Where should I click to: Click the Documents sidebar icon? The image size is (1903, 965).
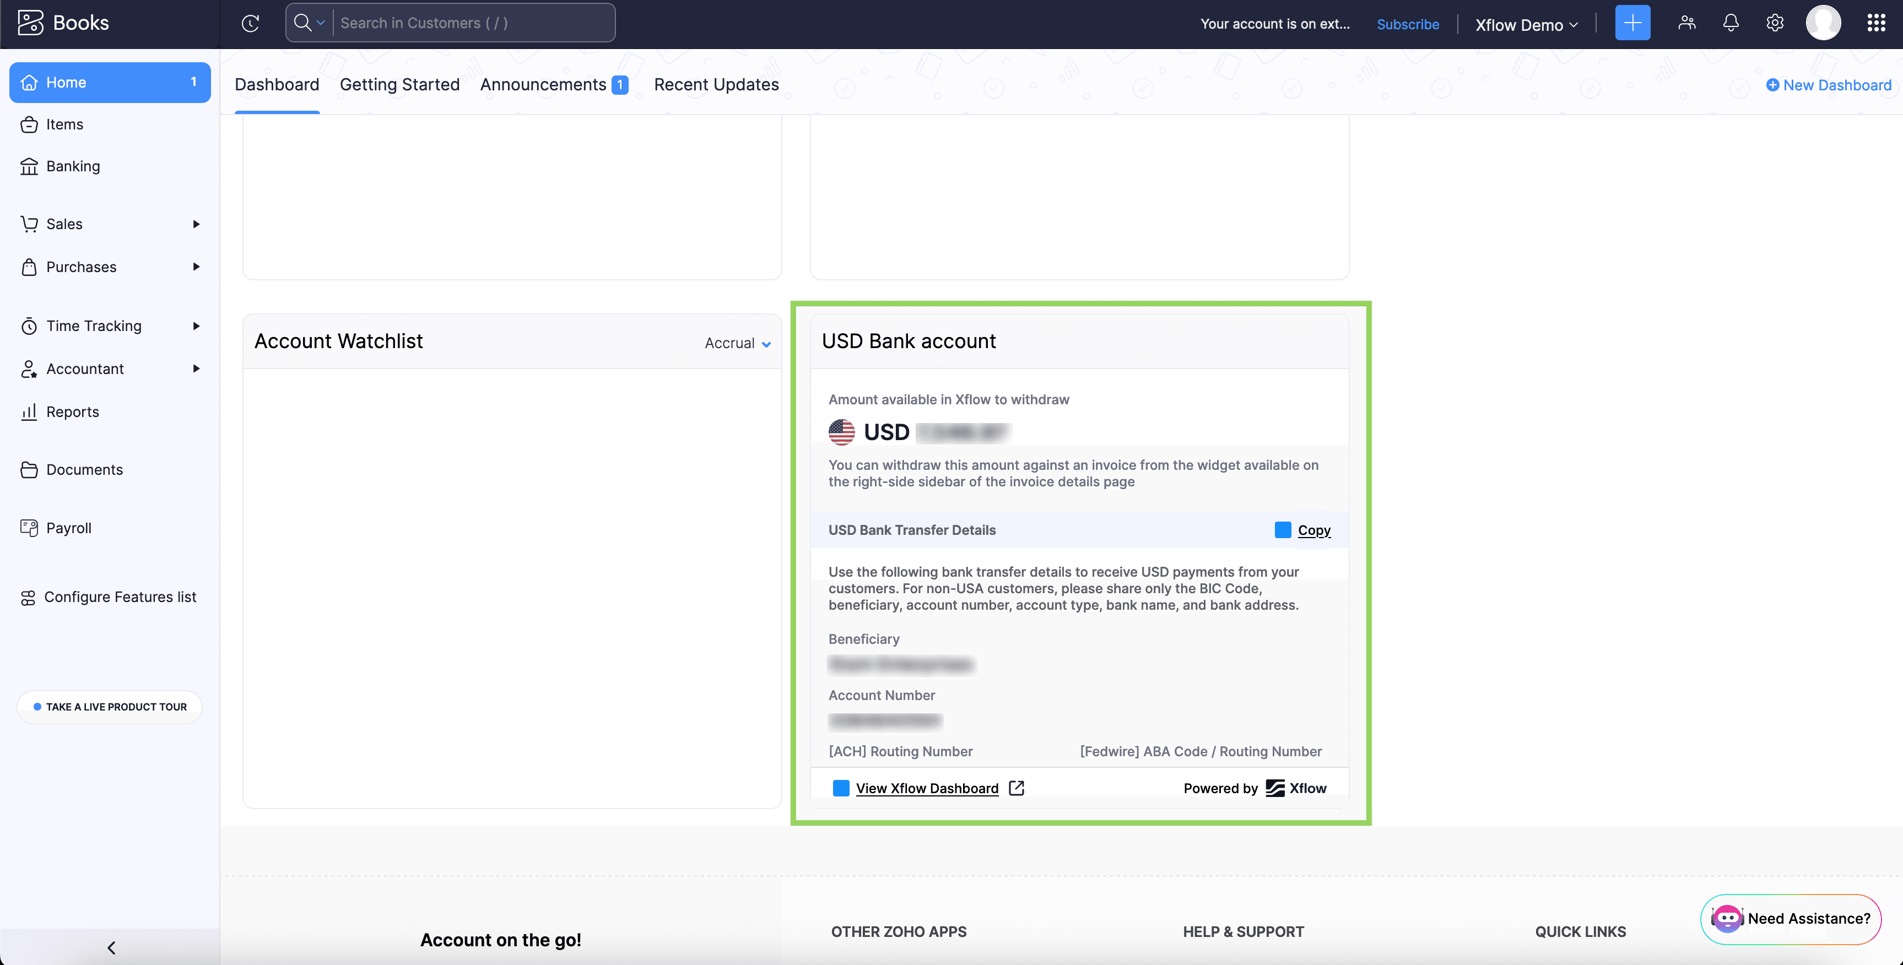point(30,469)
